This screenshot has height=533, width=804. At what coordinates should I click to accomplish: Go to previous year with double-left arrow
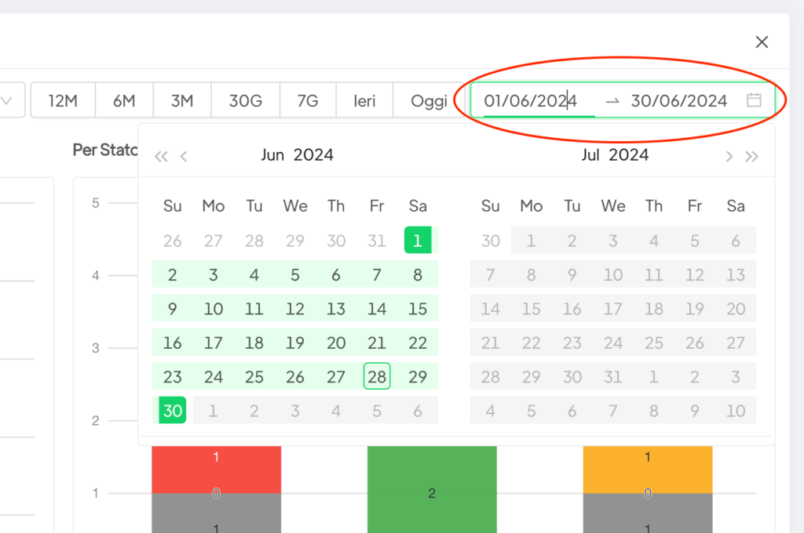click(161, 156)
